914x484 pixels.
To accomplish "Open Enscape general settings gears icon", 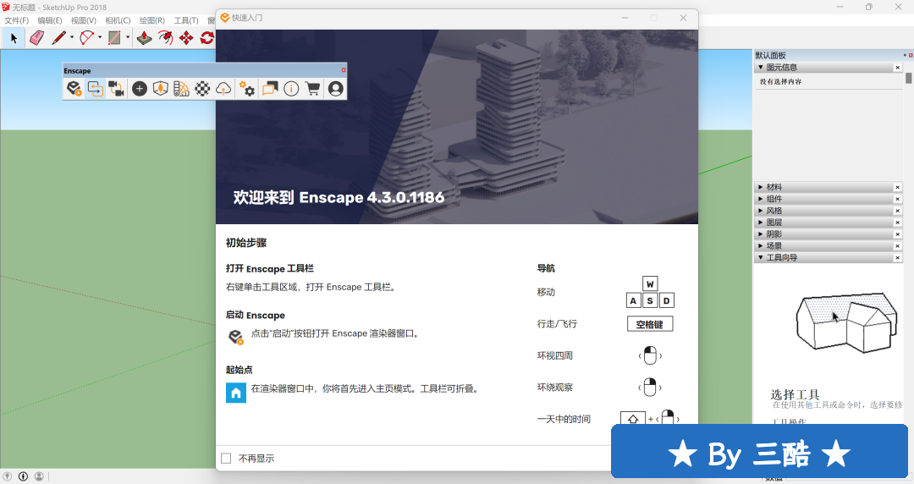I will tap(246, 89).
